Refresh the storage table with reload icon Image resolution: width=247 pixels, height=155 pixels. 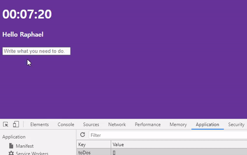tap(83, 135)
